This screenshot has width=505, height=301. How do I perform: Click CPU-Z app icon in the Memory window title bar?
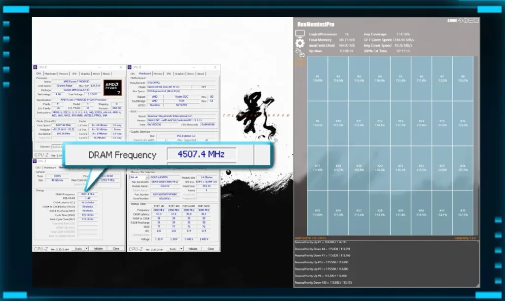[36, 161]
